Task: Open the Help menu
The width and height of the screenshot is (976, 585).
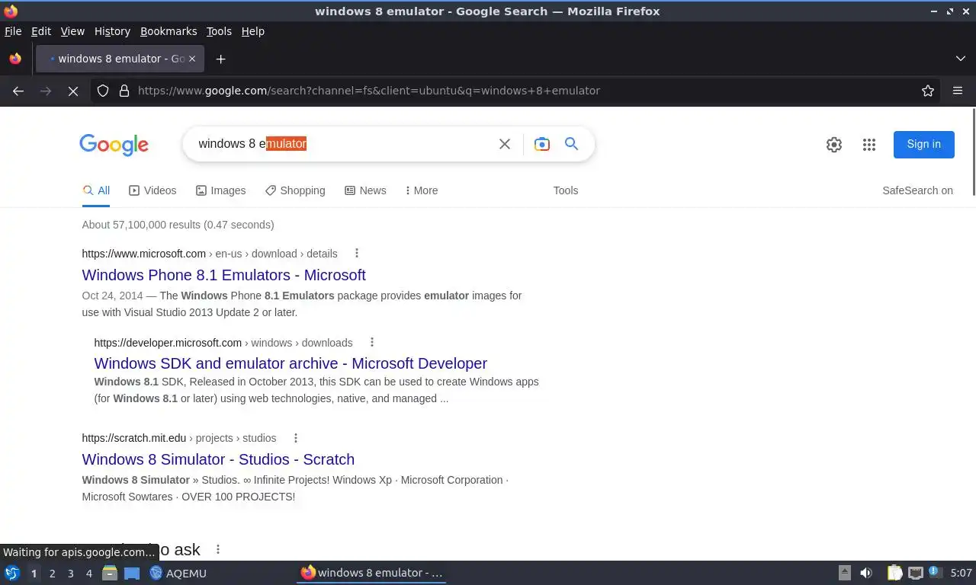Action: tap(253, 31)
